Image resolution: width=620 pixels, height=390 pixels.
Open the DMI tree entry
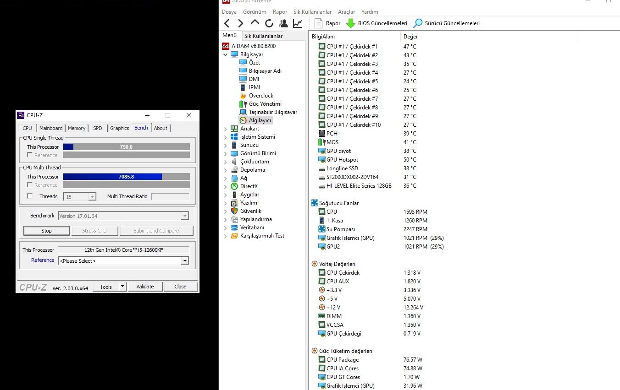254,79
